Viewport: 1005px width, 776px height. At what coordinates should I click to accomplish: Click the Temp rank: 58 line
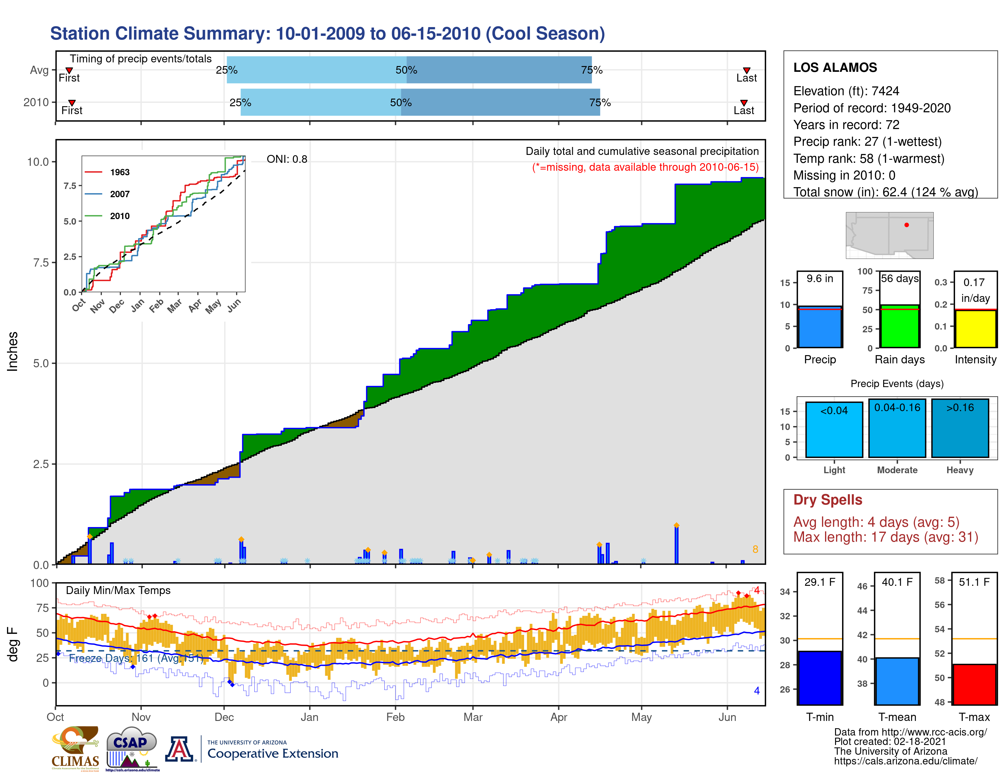[x=868, y=159]
